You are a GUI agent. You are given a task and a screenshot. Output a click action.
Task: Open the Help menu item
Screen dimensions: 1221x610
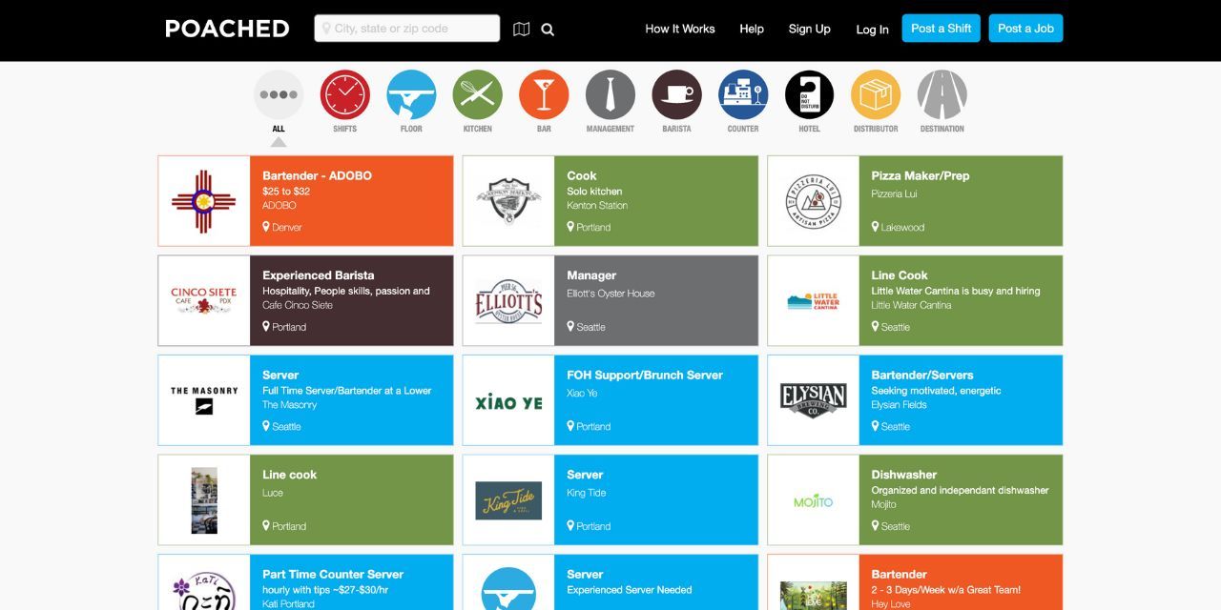point(752,29)
